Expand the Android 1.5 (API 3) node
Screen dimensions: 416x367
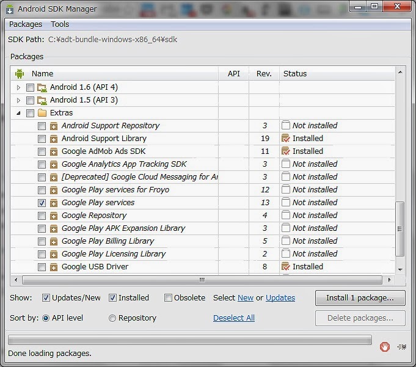tap(18, 100)
